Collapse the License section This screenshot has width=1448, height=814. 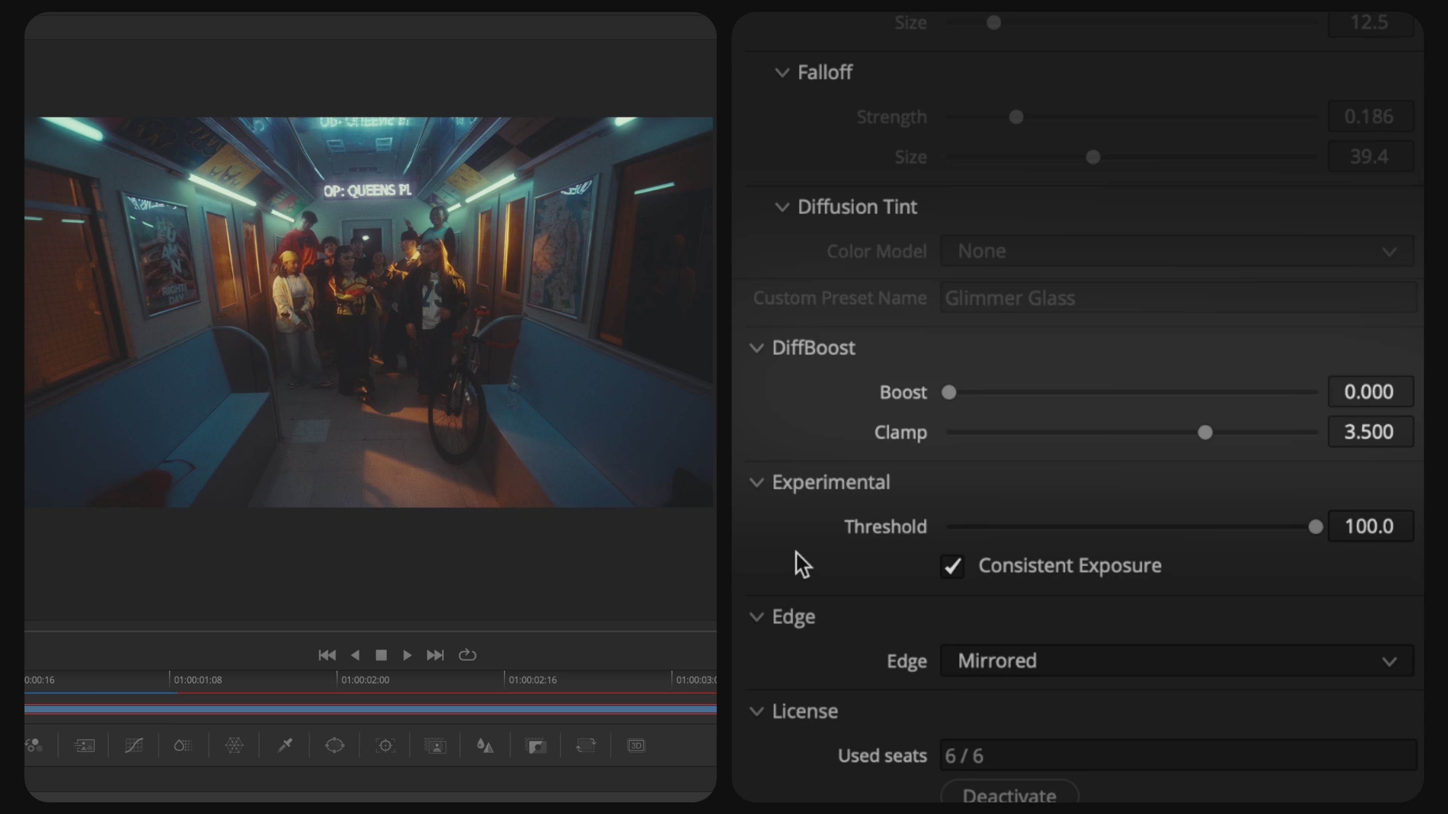756,711
